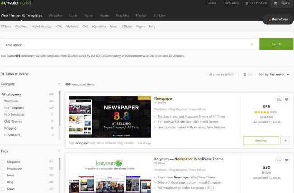Click the Our Products grid icon
Viewport: 294px width, 193px height.
(247, 3)
